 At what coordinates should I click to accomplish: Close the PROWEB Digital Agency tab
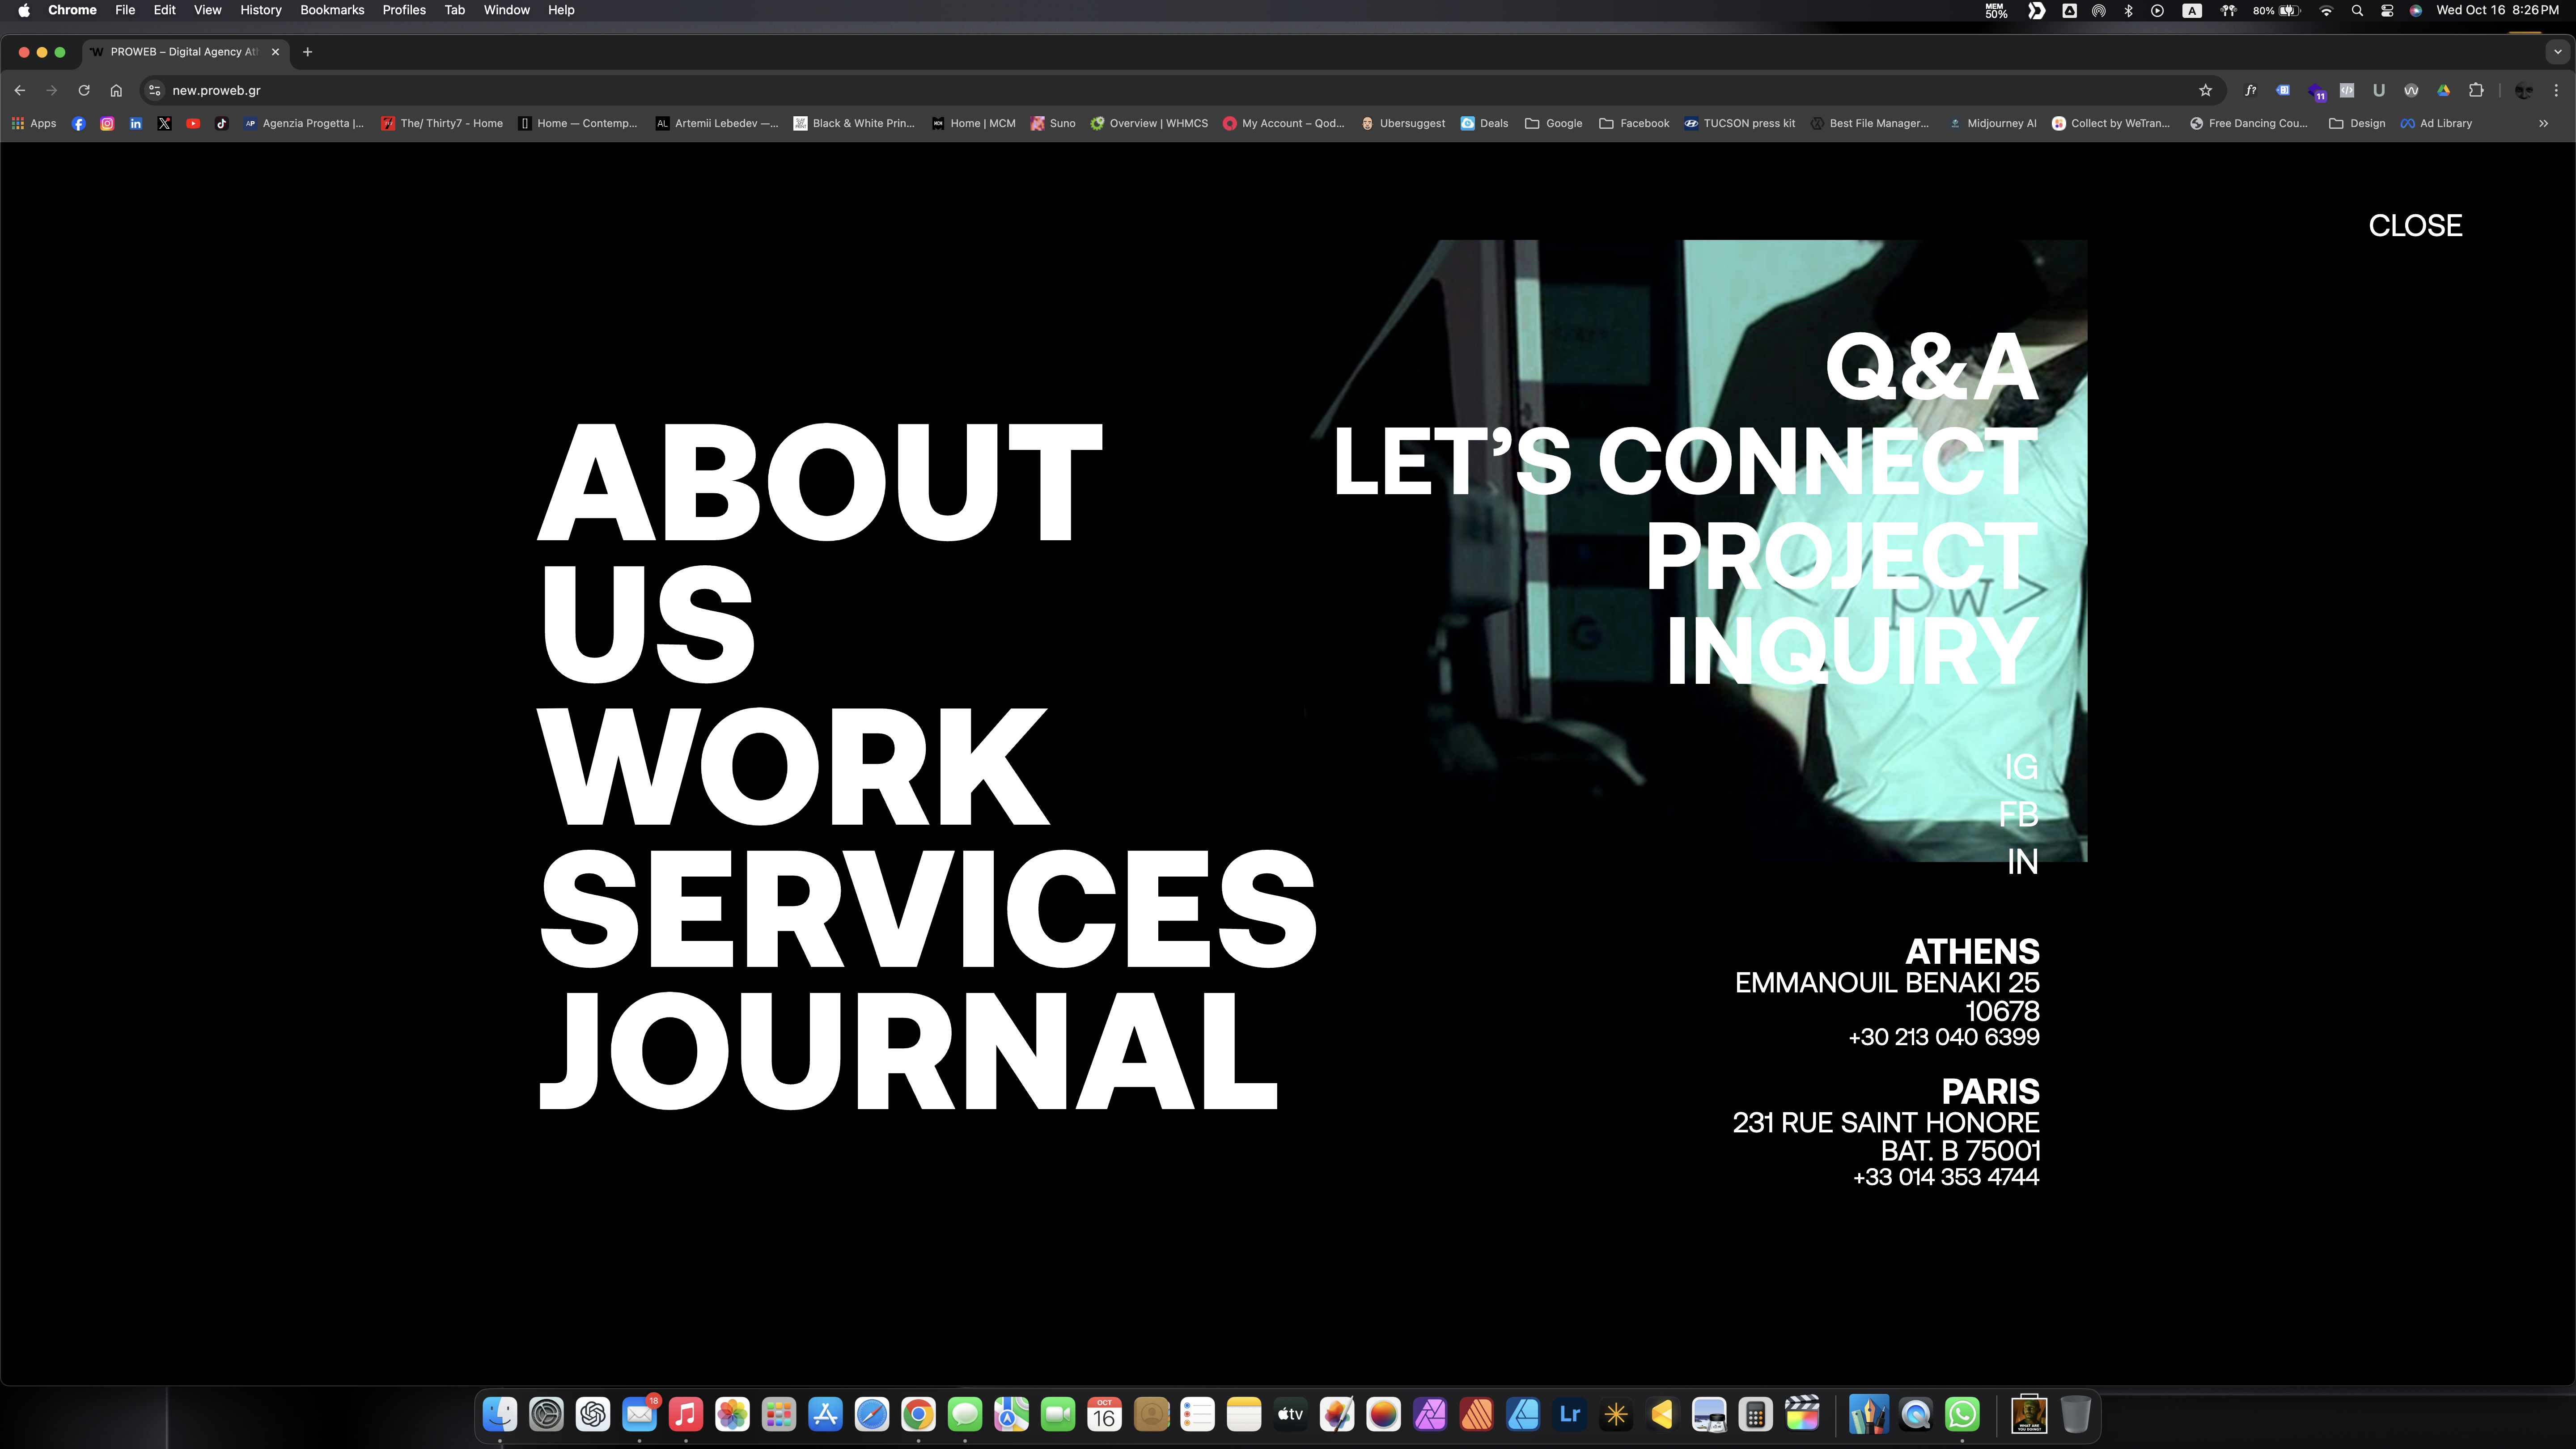(x=275, y=52)
